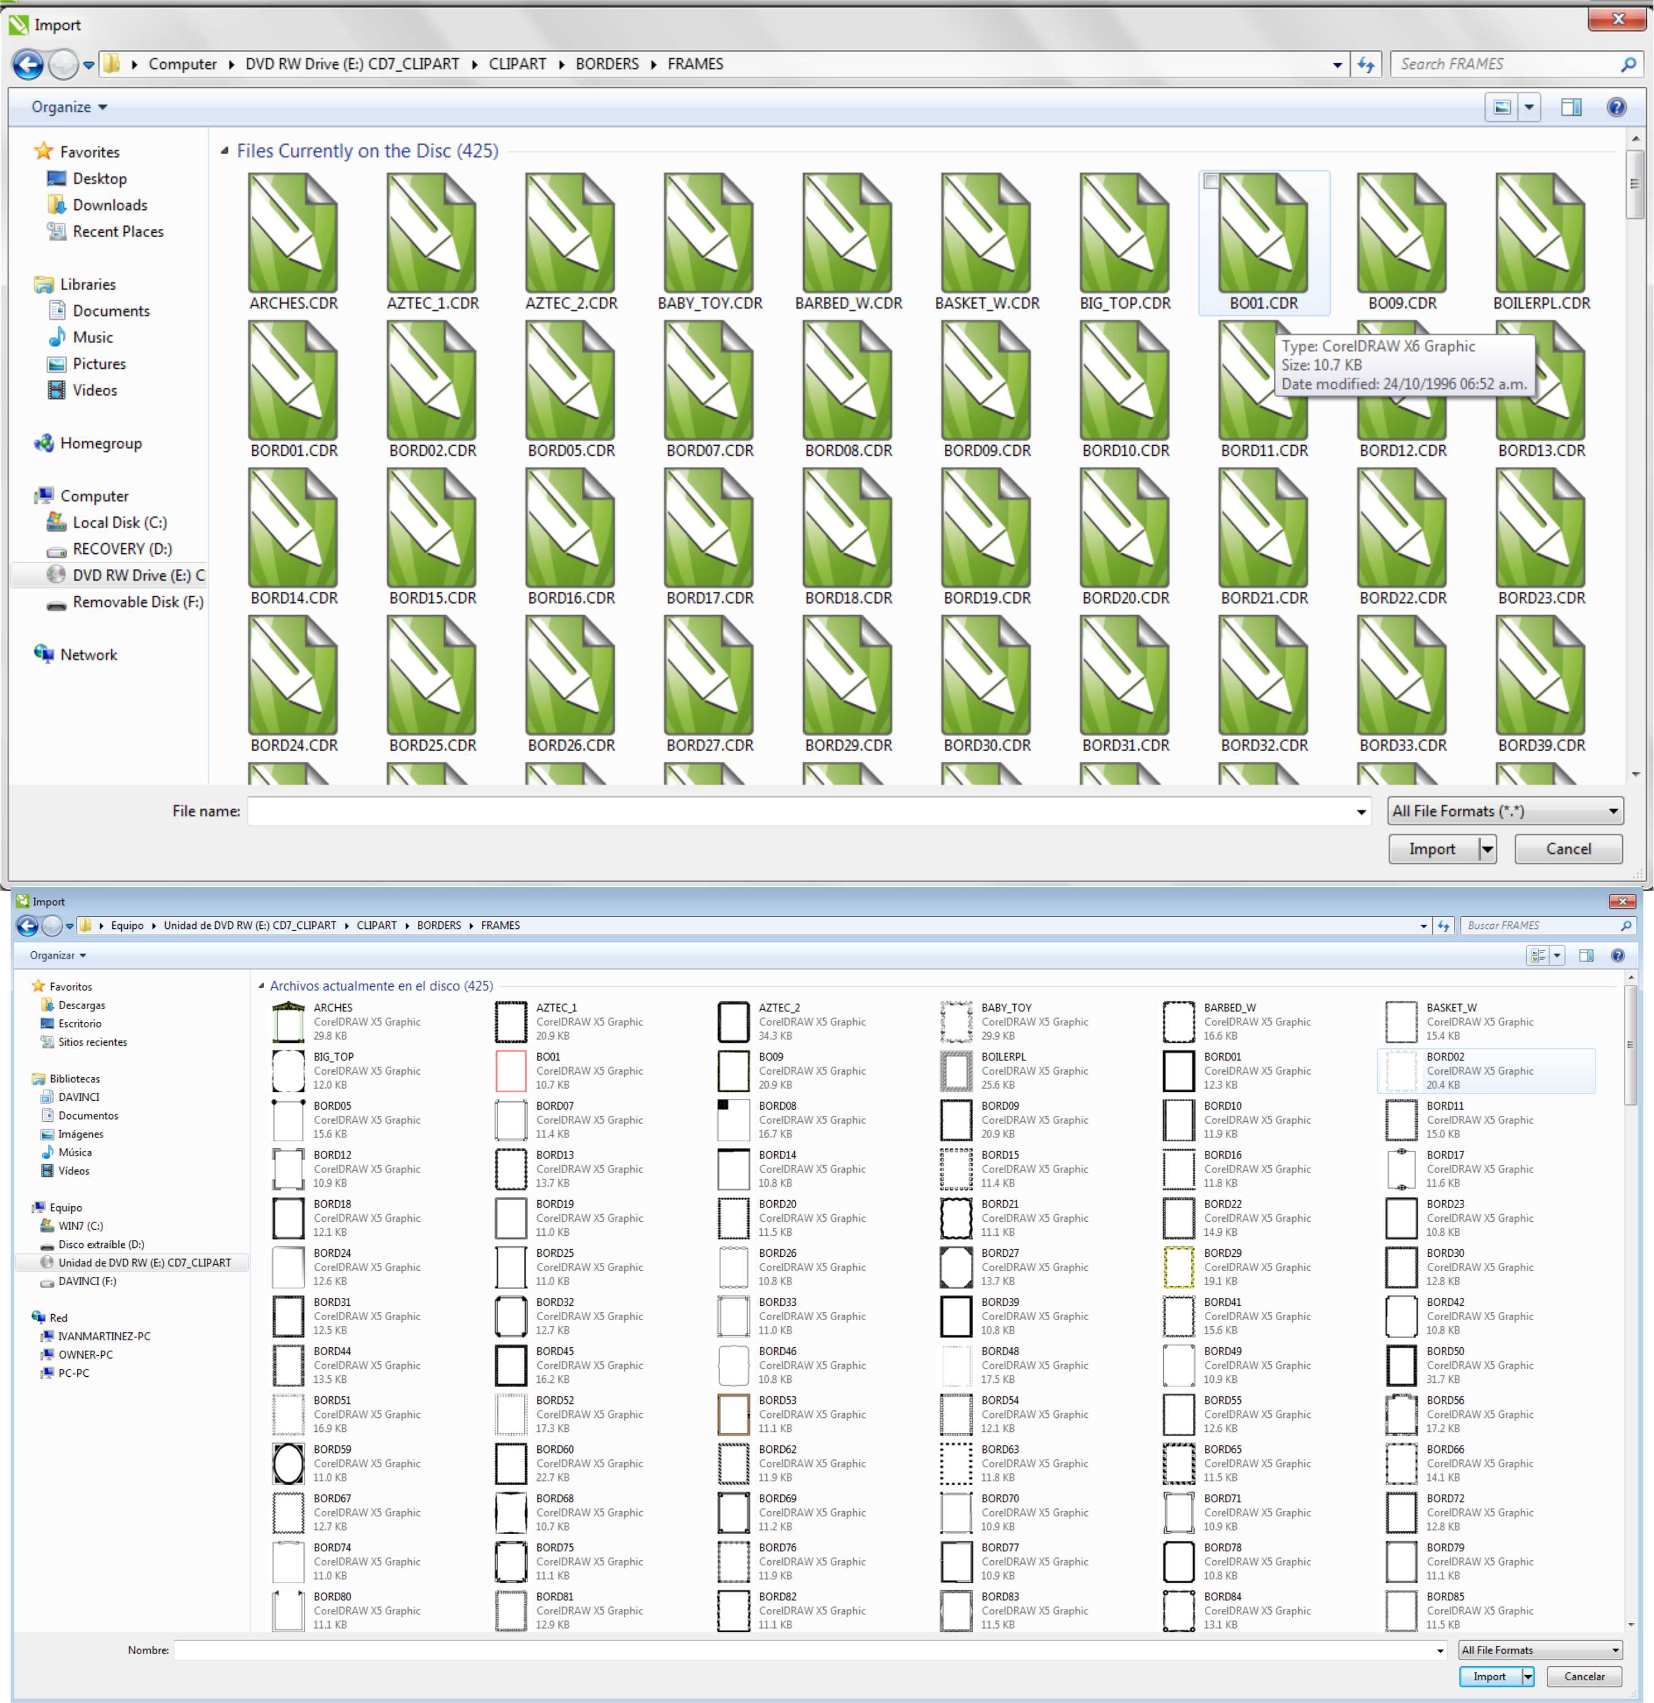Viewport: 1654px width, 1703px height.
Task: Open the Organizar menu in lower window
Action: (x=58, y=955)
